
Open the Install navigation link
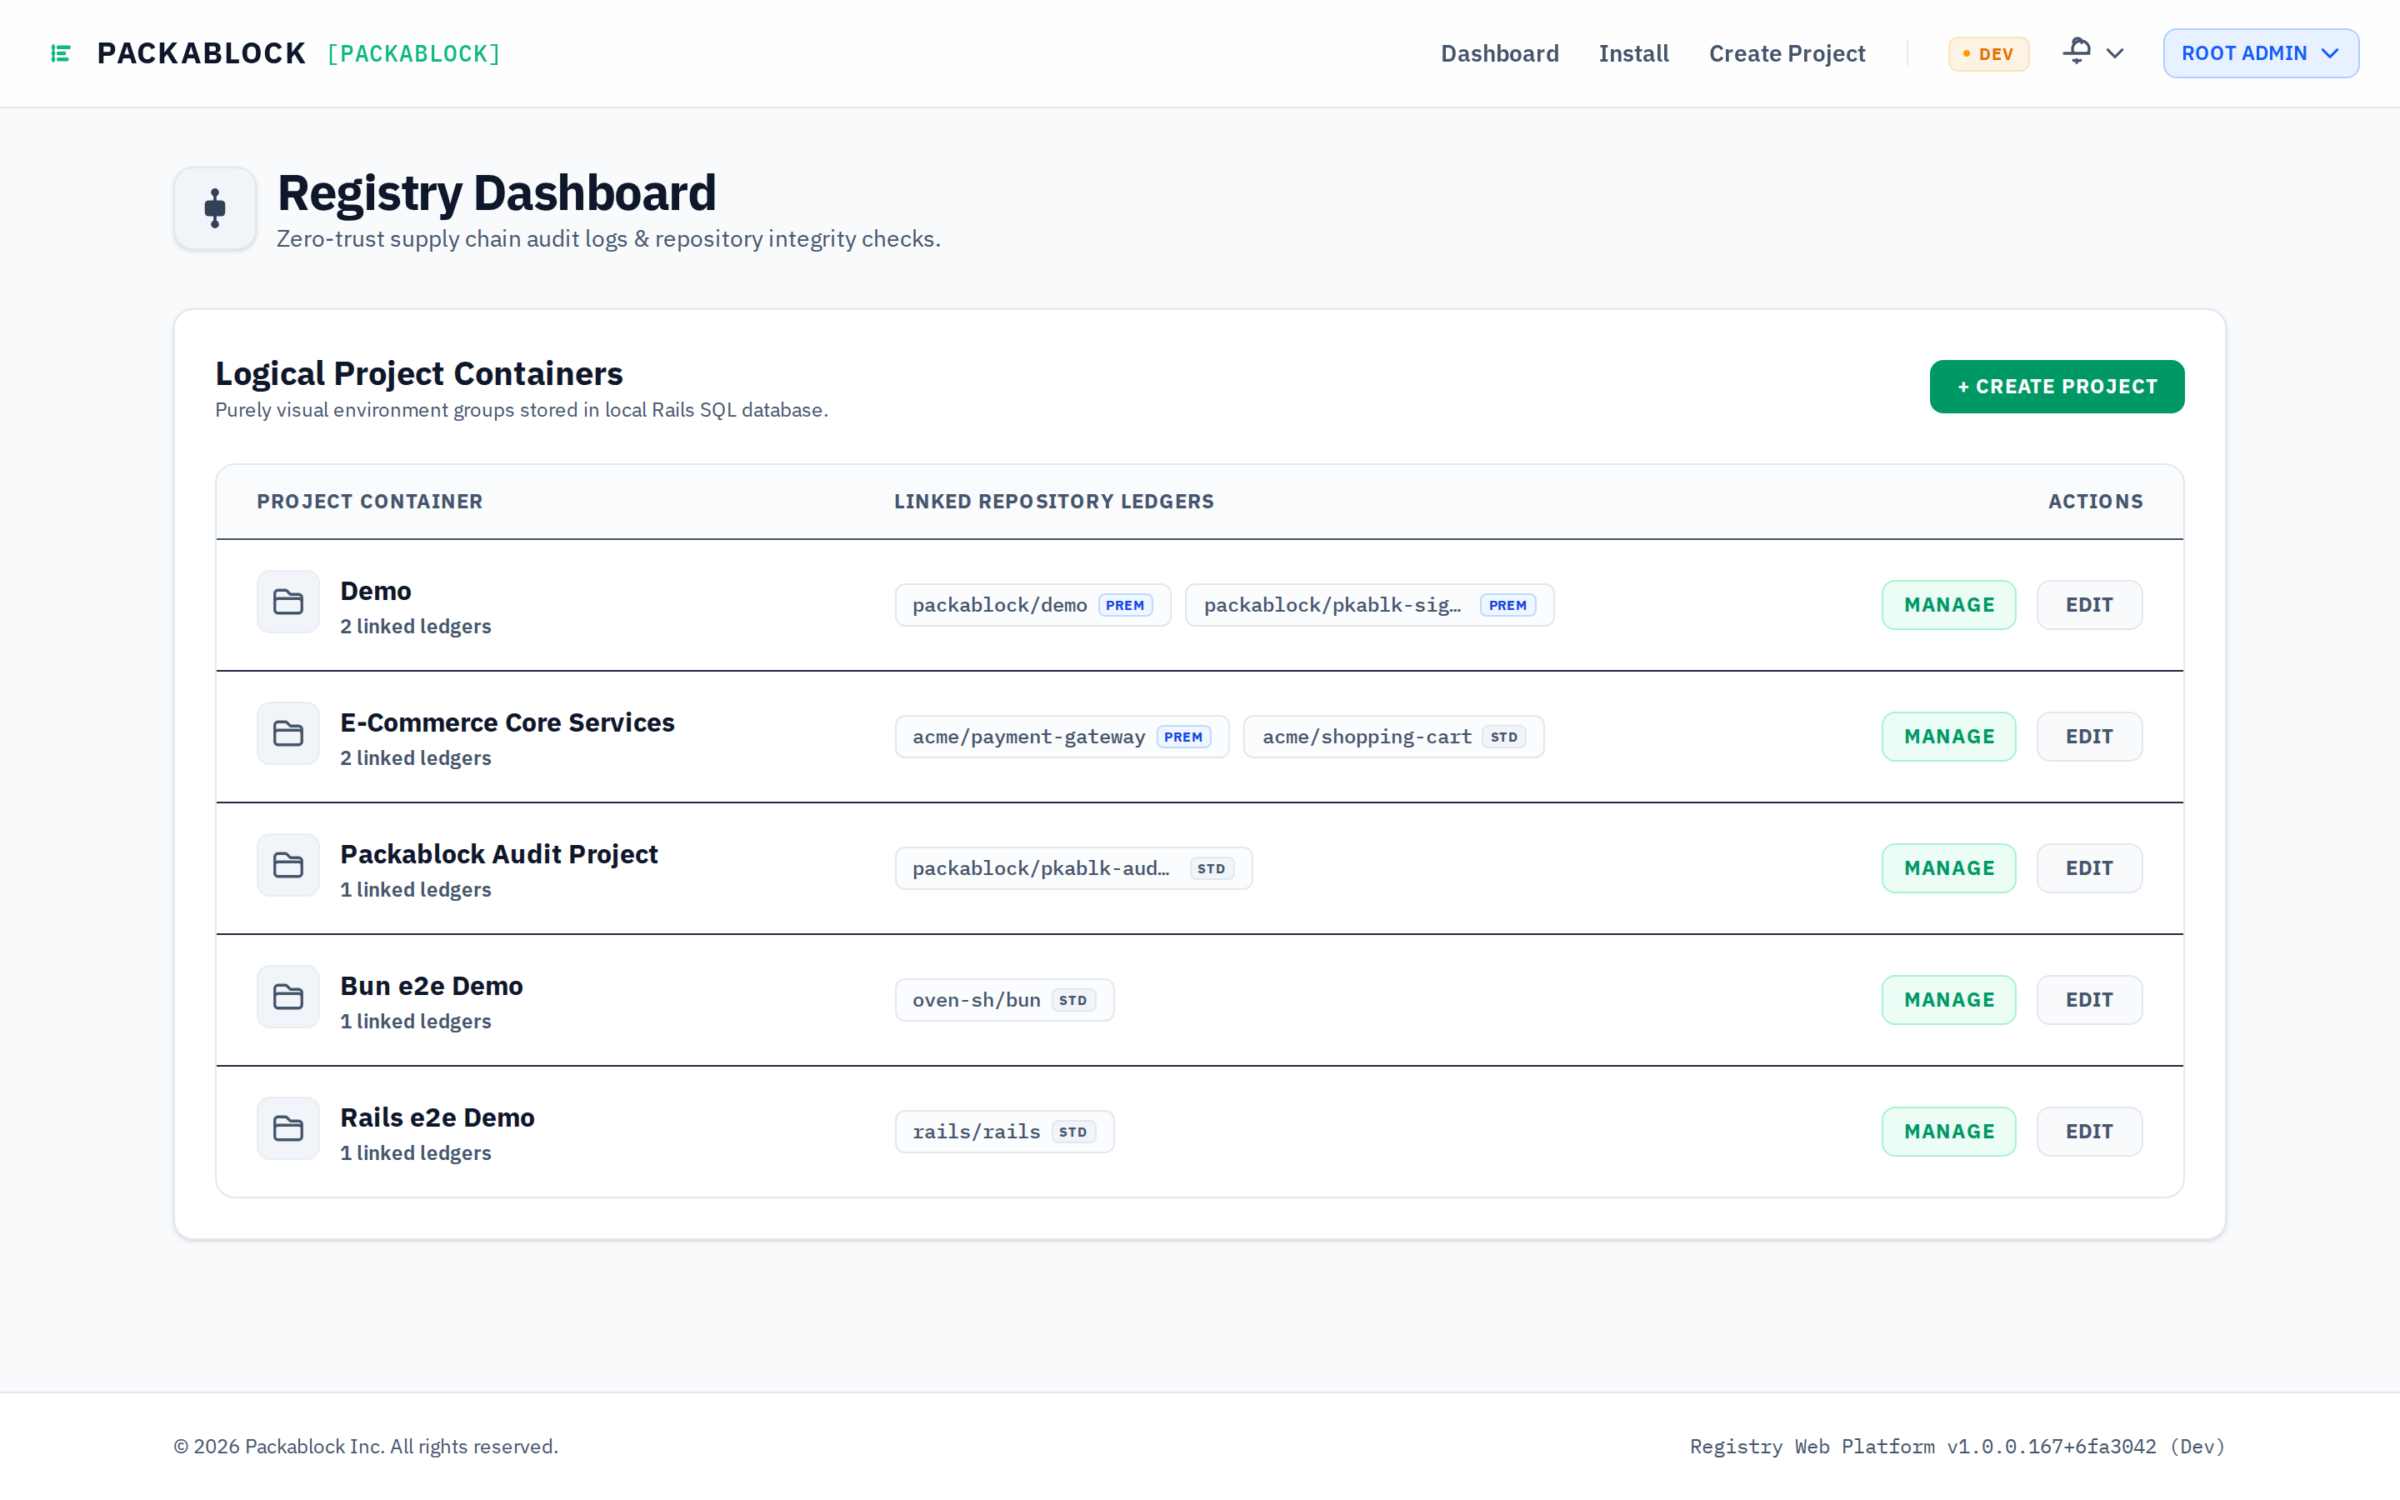click(x=1633, y=53)
